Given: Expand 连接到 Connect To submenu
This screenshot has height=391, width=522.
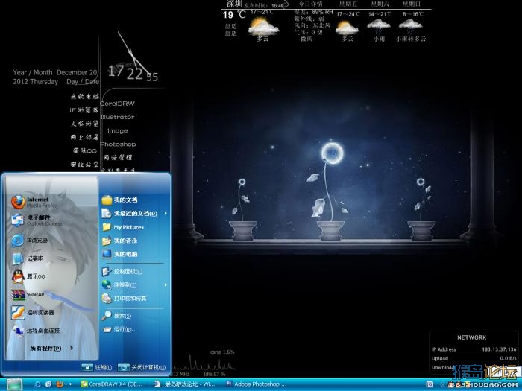Looking at the screenshot, I should tap(134, 285).
